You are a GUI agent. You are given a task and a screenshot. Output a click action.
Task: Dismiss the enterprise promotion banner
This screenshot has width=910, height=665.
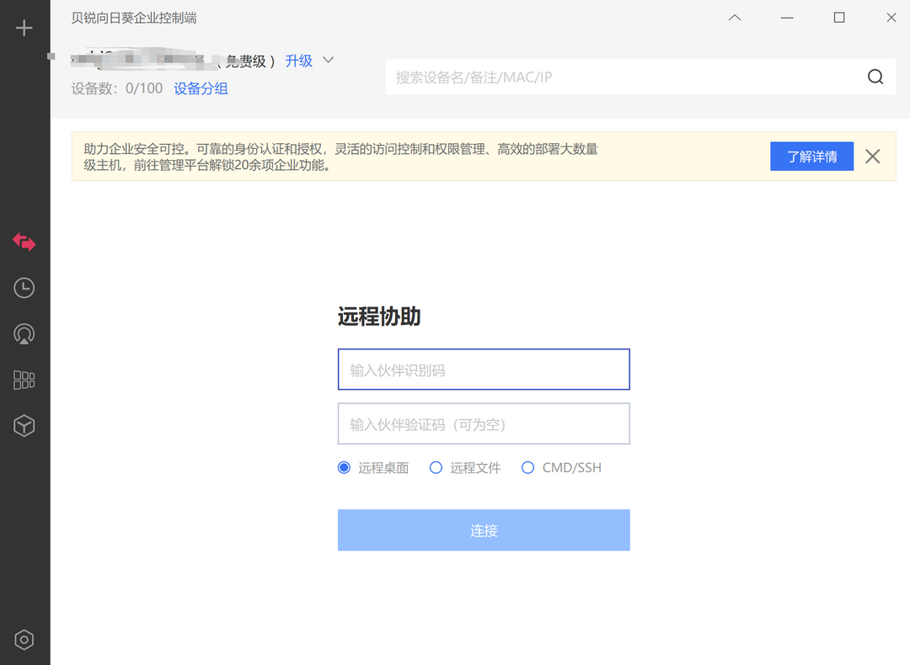click(872, 156)
